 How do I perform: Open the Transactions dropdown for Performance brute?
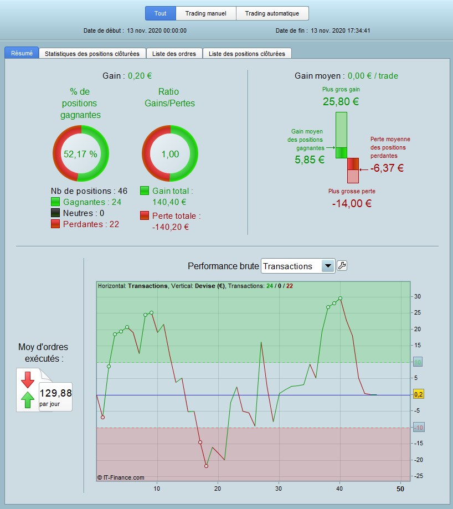pos(298,266)
